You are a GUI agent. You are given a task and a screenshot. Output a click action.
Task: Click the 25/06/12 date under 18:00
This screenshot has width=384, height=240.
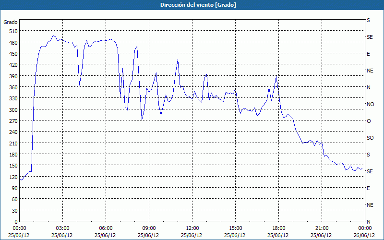(278, 236)
